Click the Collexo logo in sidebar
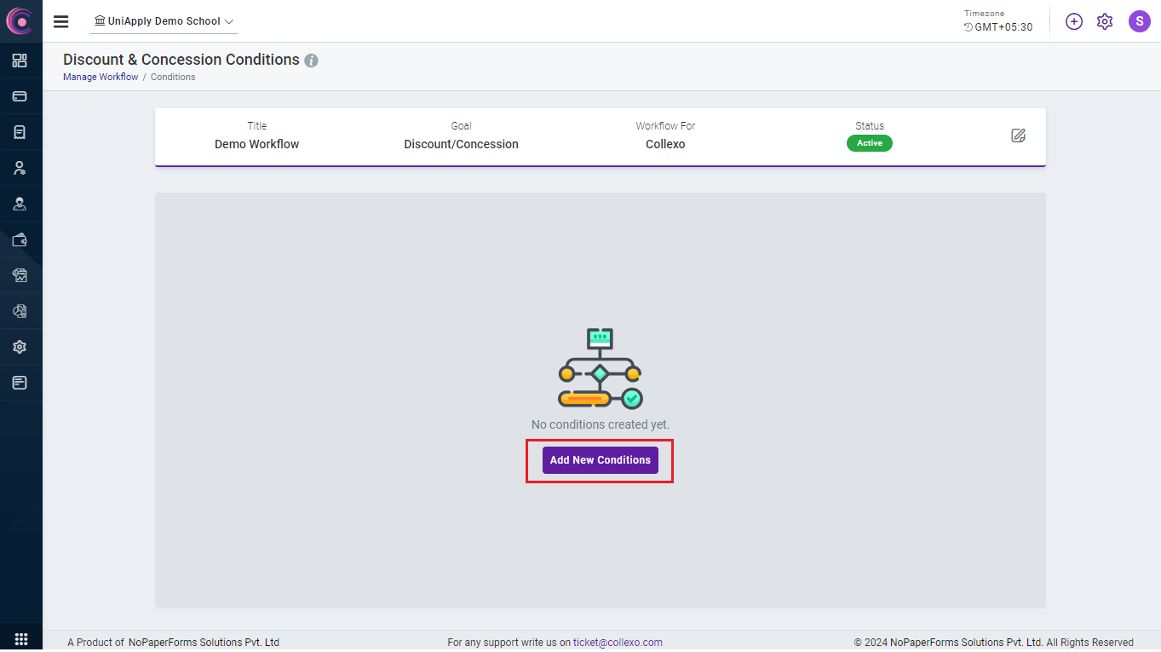1161x652 pixels. [20, 20]
